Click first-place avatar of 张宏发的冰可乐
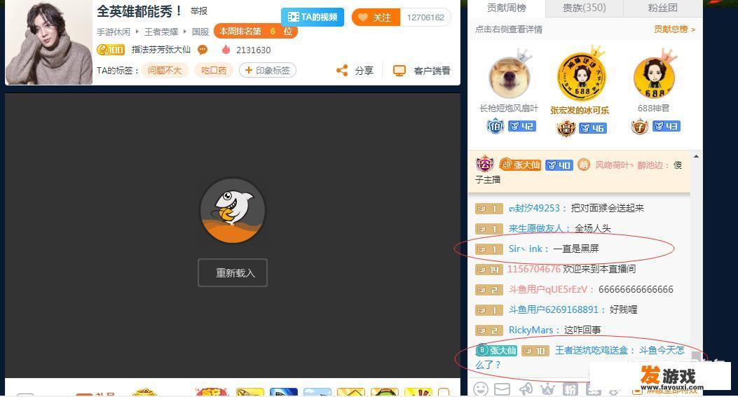Image resolution: width=738 pixels, height=397 pixels. (582, 76)
